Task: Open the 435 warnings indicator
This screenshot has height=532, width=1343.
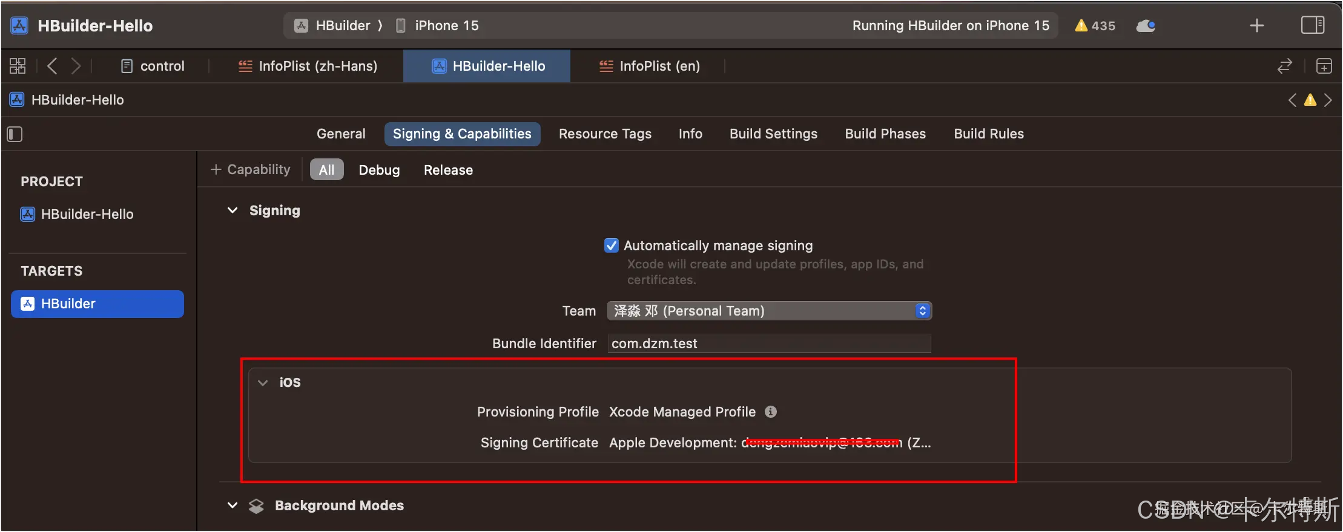Action: tap(1095, 26)
